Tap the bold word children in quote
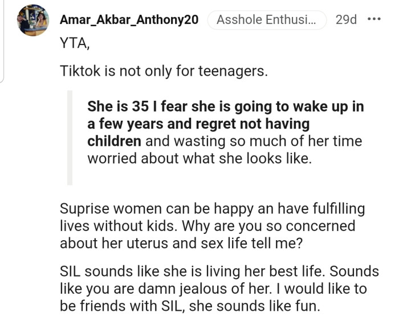This screenshot has width=399, height=321. tap(114, 141)
